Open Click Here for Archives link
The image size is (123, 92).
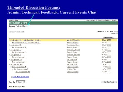(x=21, y=77)
